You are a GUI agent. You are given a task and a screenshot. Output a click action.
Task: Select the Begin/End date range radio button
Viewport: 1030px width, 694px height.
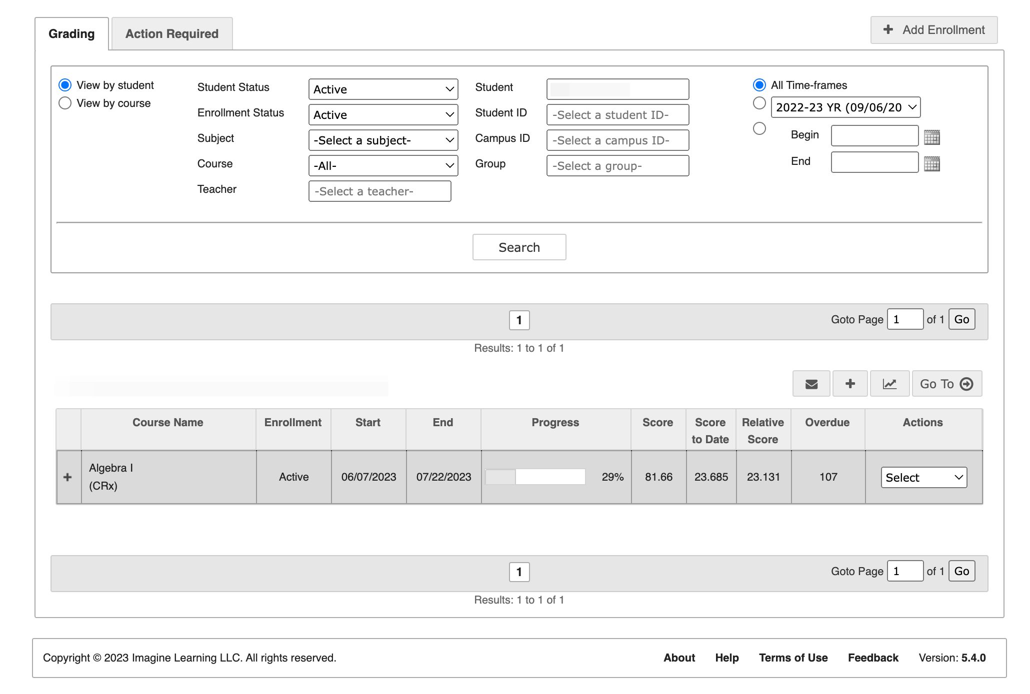click(x=759, y=128)
